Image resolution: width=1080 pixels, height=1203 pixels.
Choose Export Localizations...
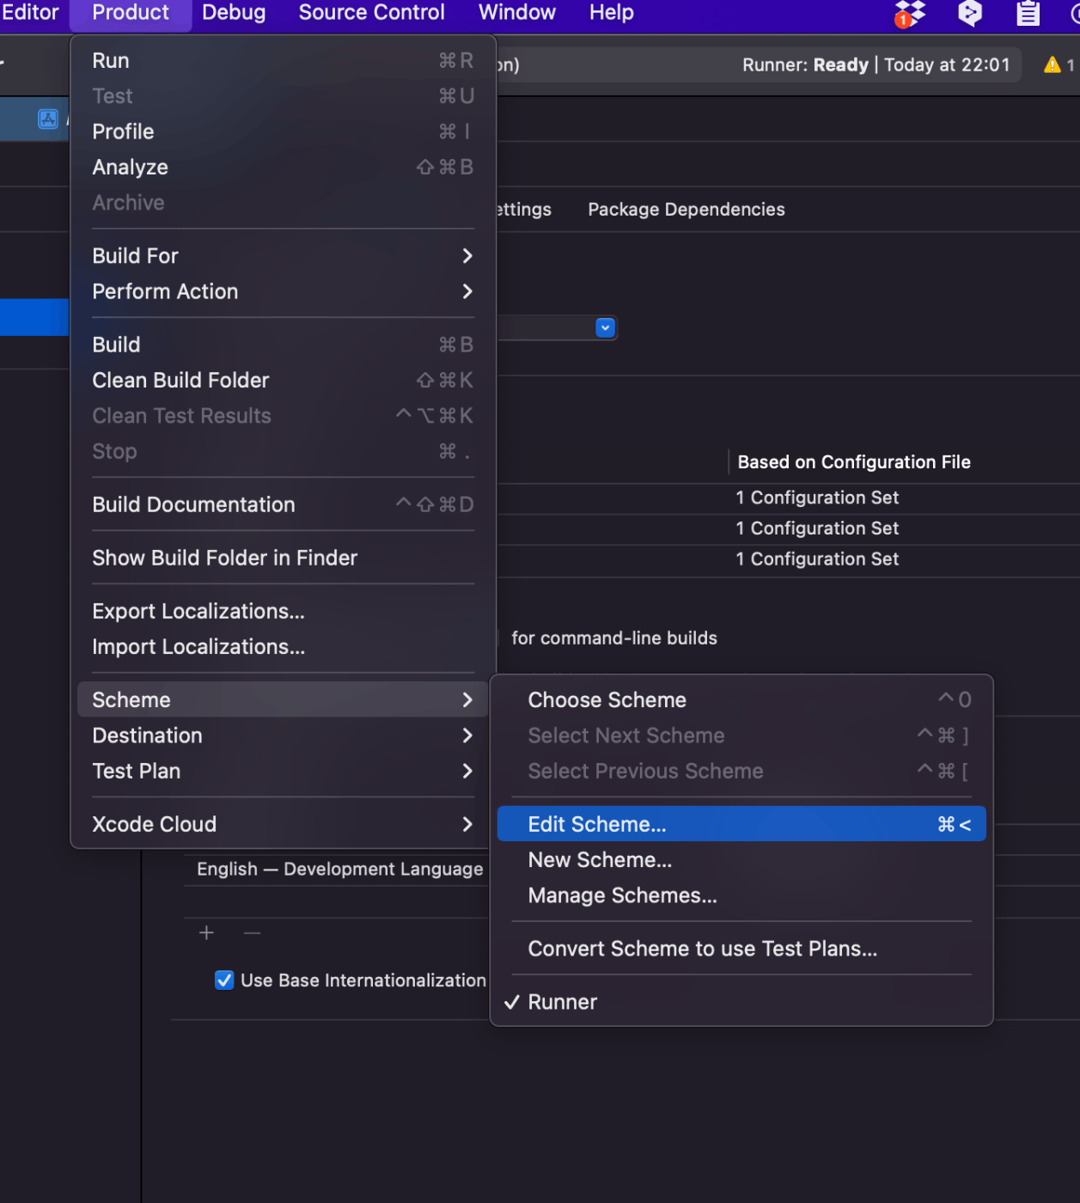click(283, 611)
